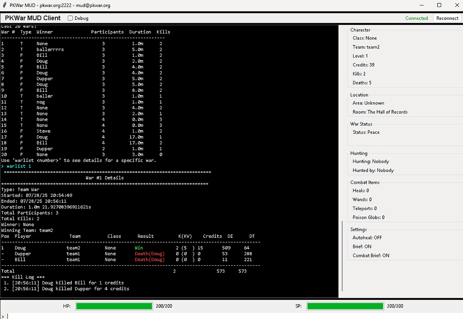Click the green Win result for Doug

tap(139, 248)
